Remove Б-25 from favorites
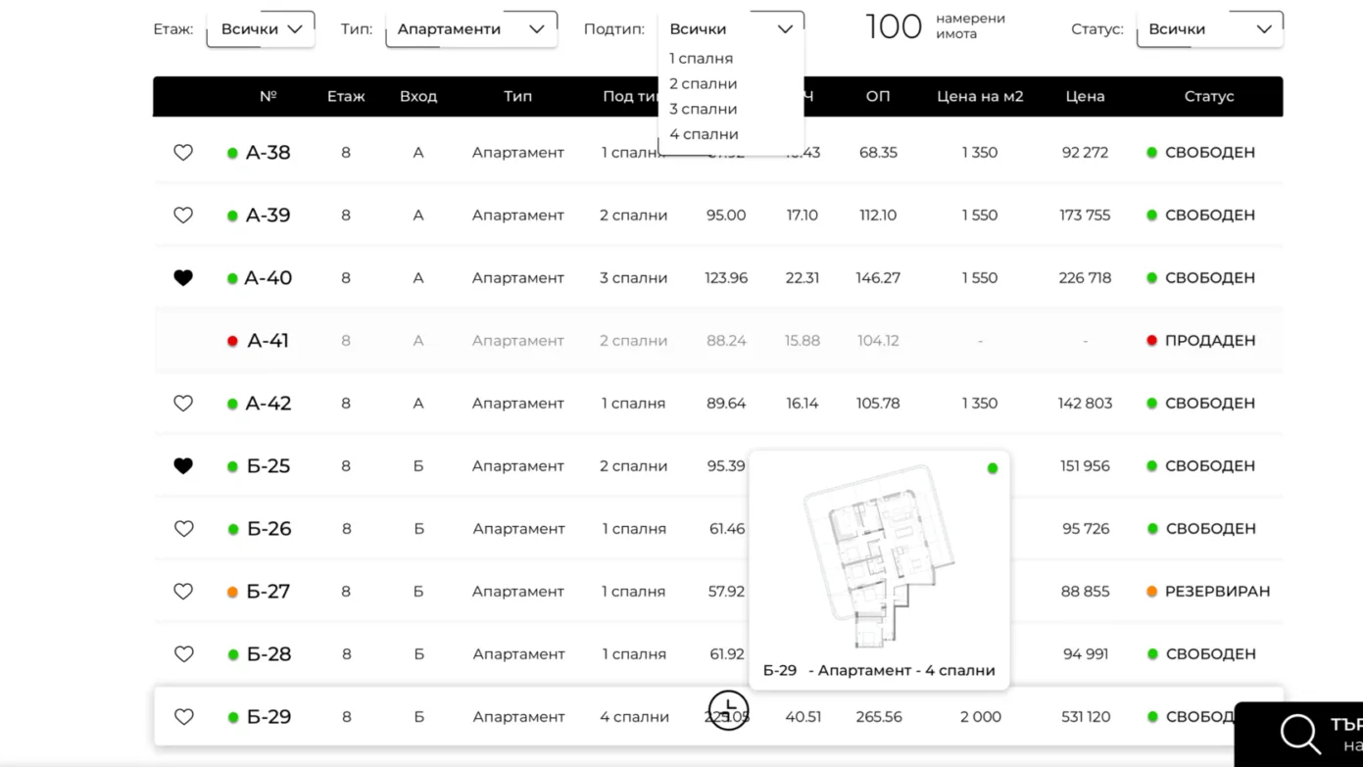This screenshot has width=1363, height=767. pyautogui.click(x=183, y=466)
